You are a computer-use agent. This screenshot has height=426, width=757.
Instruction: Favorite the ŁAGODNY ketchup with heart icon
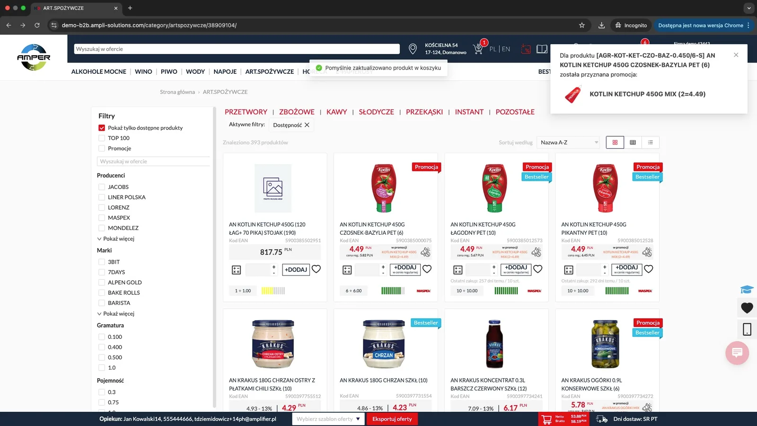538,269
